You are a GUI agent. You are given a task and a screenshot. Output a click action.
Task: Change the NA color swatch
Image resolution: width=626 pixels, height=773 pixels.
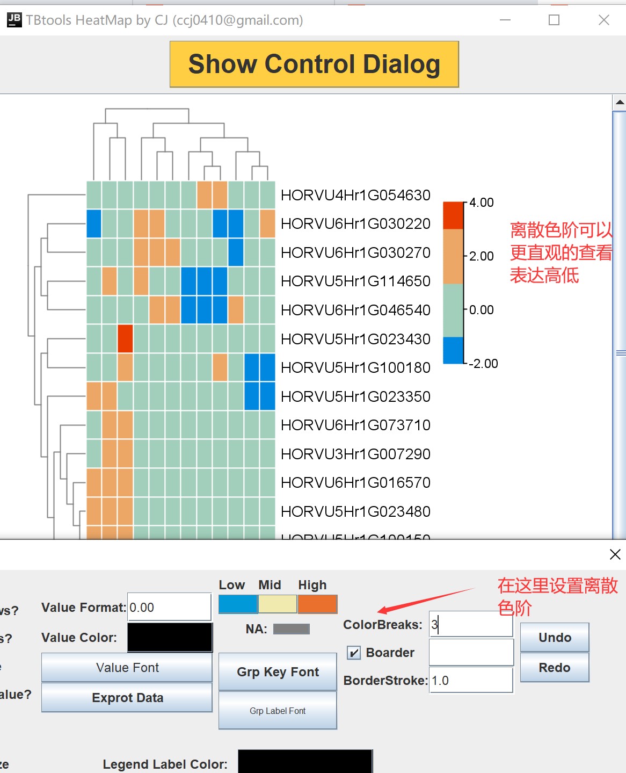pos(291,628)
